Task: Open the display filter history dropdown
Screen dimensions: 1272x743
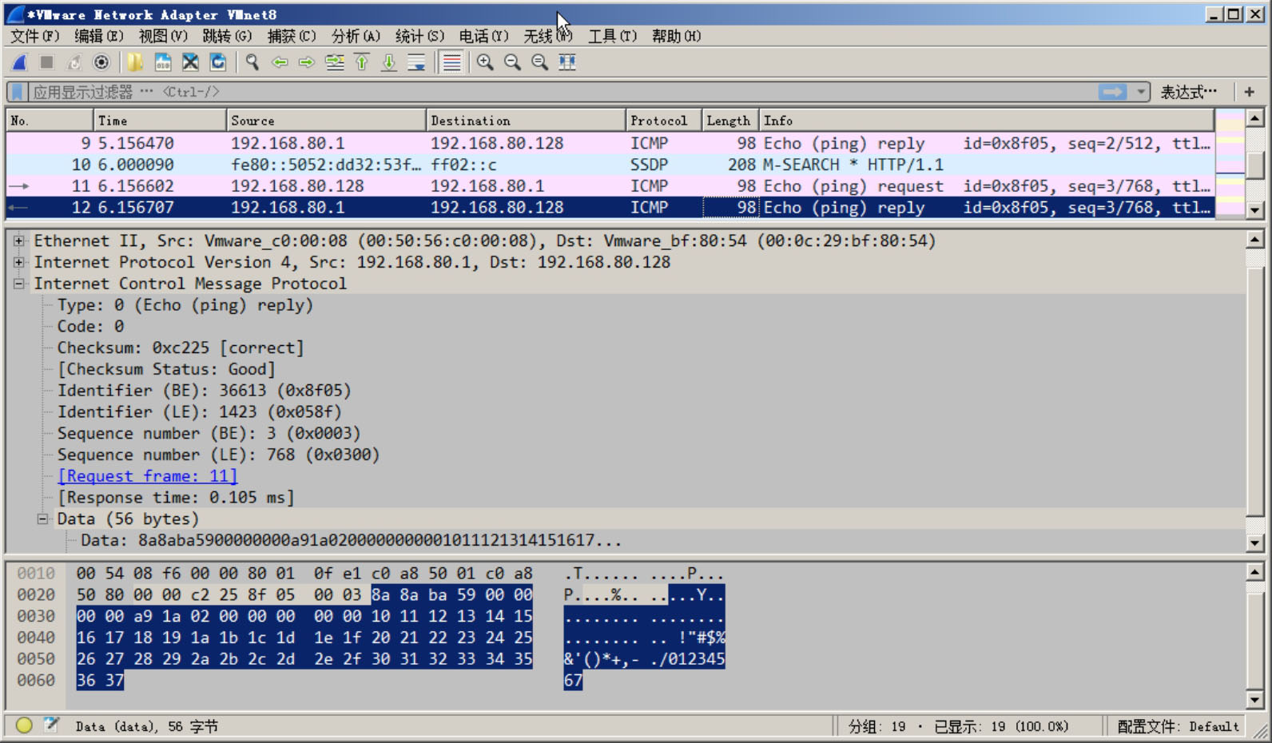Action: [x=1141, y=92]
